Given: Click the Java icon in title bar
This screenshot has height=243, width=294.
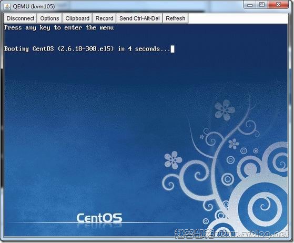Looking at the screenshot, I should click(7, 6).
